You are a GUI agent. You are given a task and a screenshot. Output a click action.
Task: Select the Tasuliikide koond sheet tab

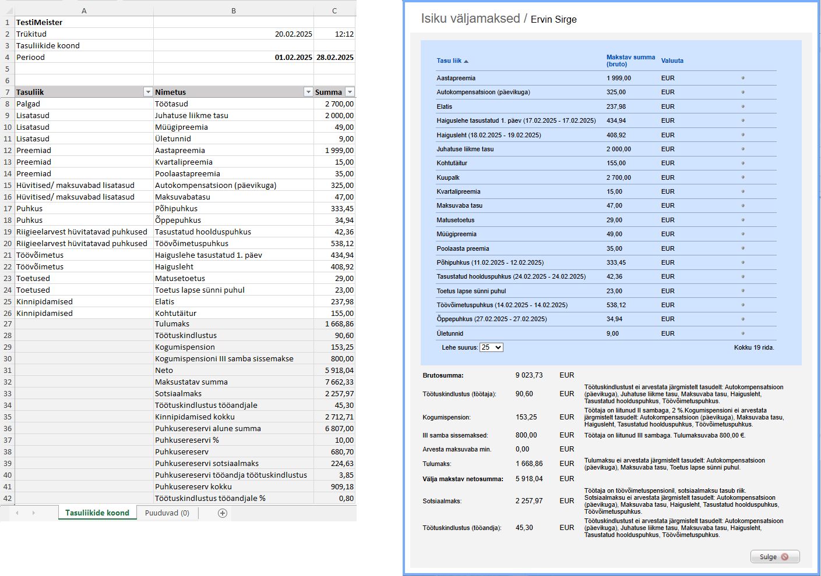tap(97, 513)
